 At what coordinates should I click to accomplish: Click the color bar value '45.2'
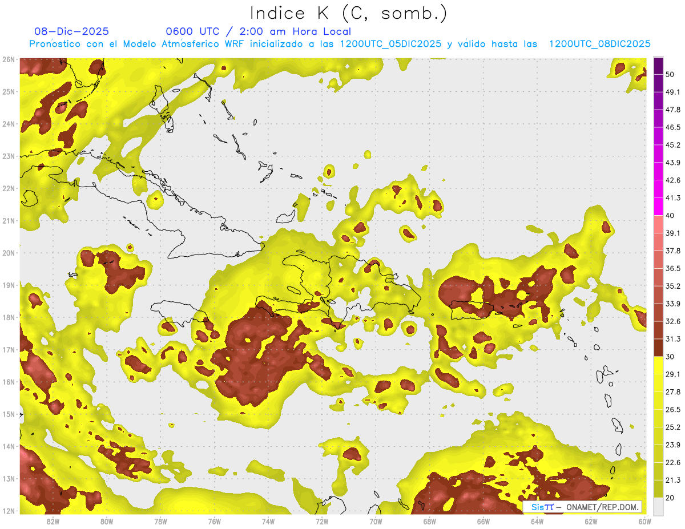click(x=672, y=145)
